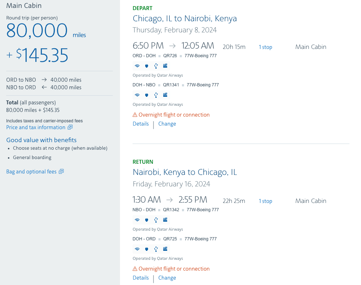This screenshot has height=285, width=361.
Task: Select the entertainment icon on QR725 segment
Action: (x=165, y=249)
